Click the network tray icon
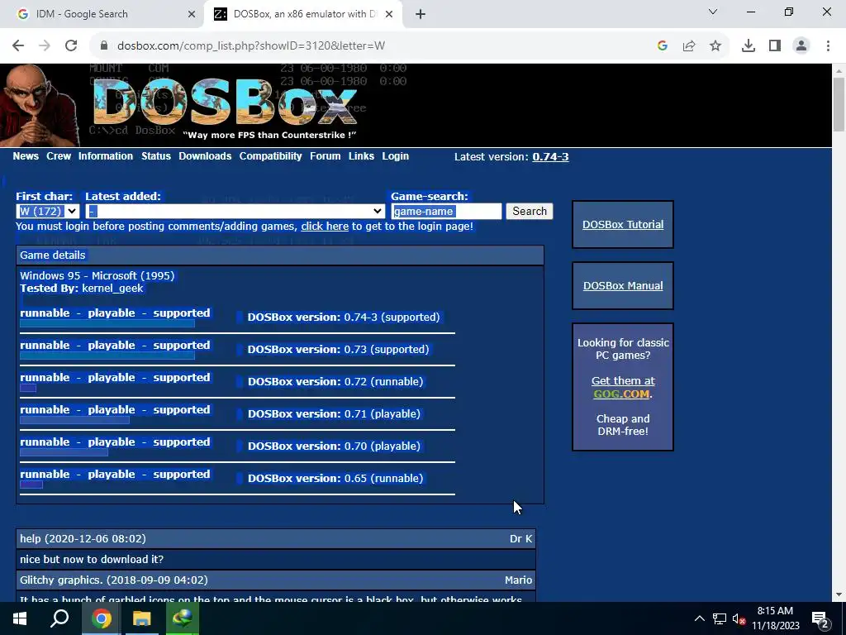Screen dimensions: 846x635 pyautogui.click(x=720, y=618)
